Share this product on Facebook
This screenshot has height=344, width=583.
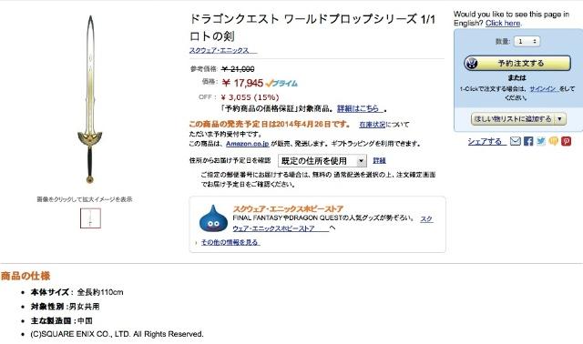point(528,141)
